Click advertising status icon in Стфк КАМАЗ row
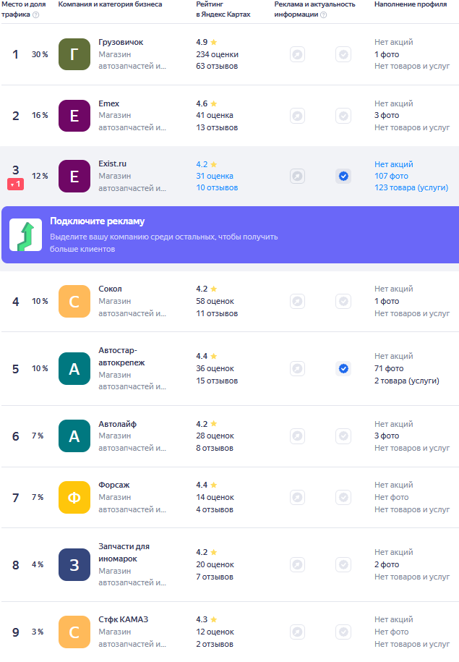The image size is (459, 662). (297, 632)
